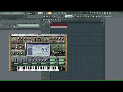Open the EDIT menu

tap(4, 13)
